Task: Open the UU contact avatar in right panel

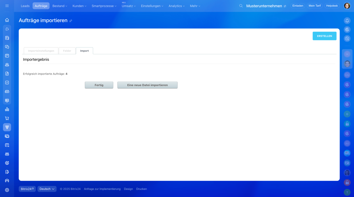Action: pyautogui.click(x=347, y=75)
